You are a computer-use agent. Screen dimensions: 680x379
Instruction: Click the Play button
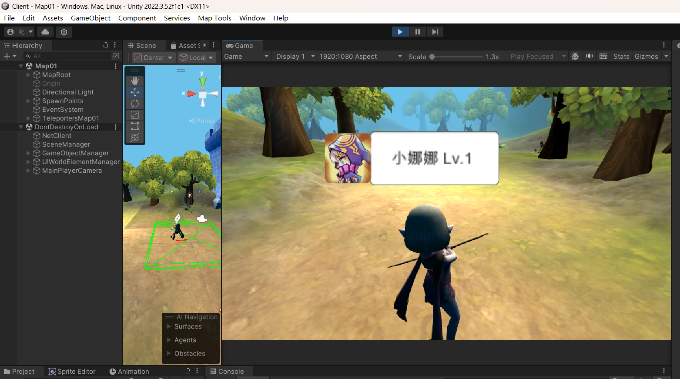400,32
